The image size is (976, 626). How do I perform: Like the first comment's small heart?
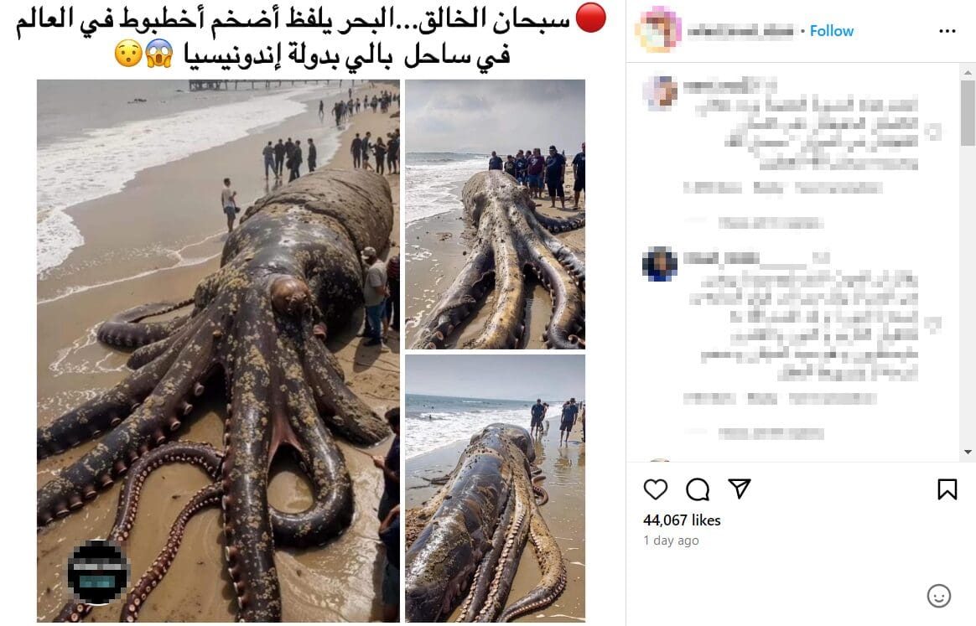coord(932,132)
